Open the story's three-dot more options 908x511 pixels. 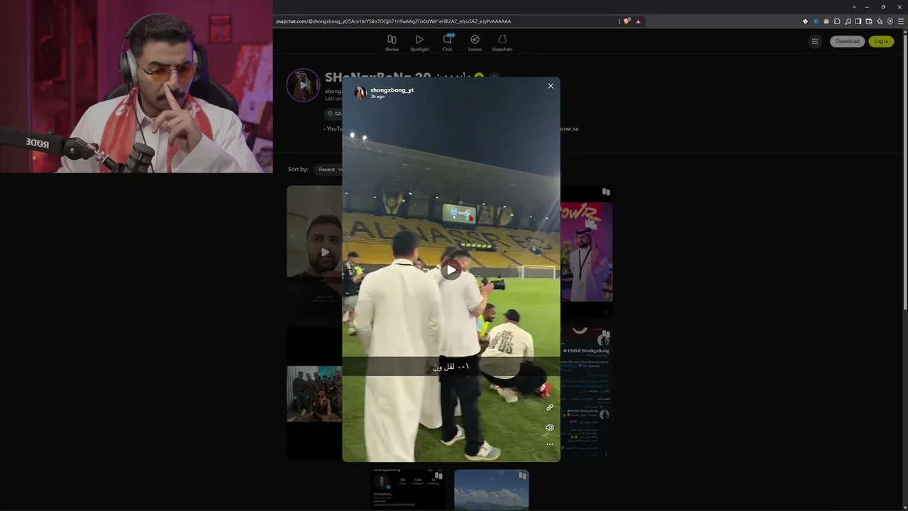tap(549, 444)
